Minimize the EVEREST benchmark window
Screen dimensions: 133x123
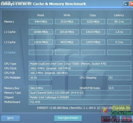pos(126,4)
